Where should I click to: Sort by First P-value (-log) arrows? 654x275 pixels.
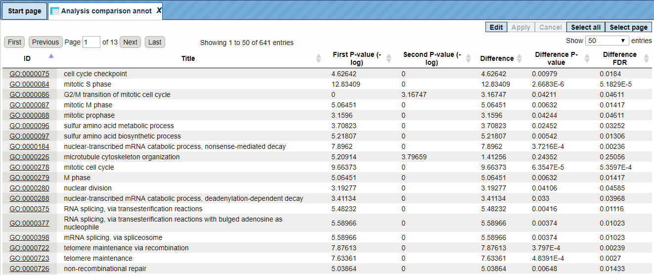coord(389,58)
